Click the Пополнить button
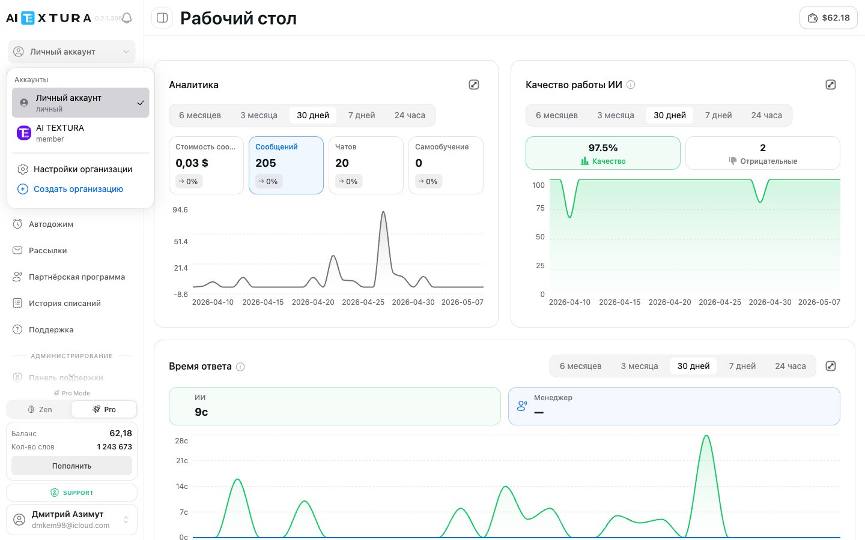The width and height of the screenshot is (865, 540). (x=71, y=466)
